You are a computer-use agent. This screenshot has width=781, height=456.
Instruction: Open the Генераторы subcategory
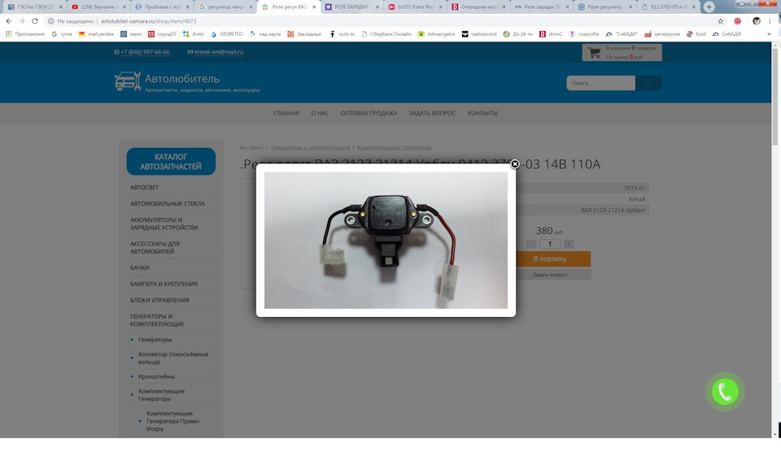155,340
